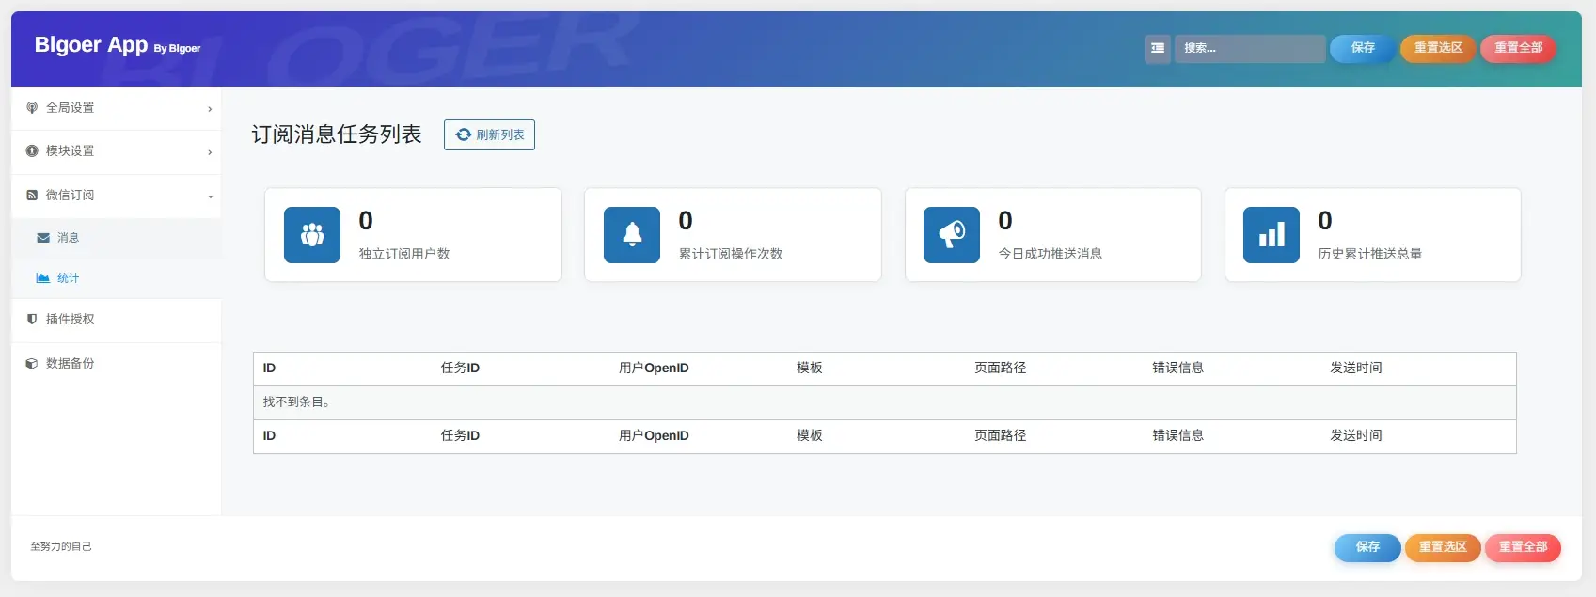
Task: Click the header 重置选区 button
Action: pyautogui.click(x=1438, y=48)
